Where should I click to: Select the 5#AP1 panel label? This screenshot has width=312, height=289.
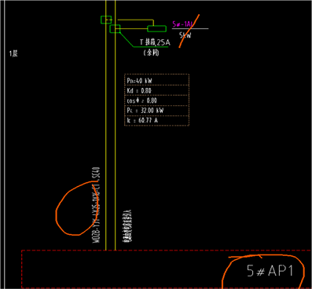pyautogui.click(x=270, y=271)
